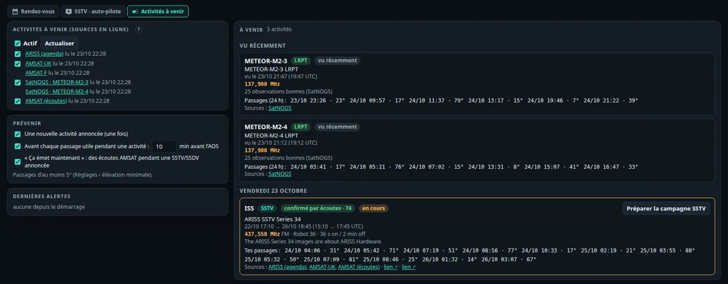Click 'The ARISS Series 34 images' description
The image size is (728, 284).
click(313, 242)
